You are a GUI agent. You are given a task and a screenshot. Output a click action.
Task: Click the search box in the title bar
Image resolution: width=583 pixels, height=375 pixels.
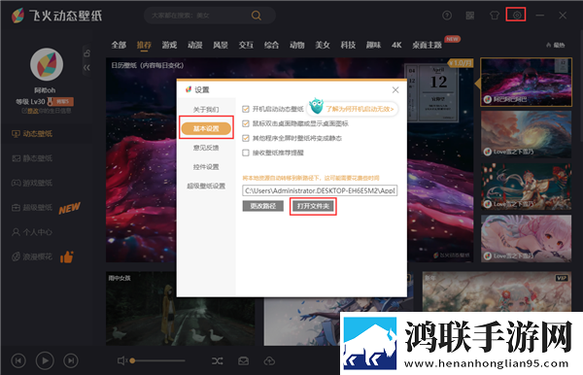[209, 16]
